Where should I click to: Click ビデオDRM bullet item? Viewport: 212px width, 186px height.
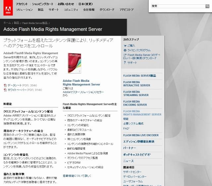[74, 163]
